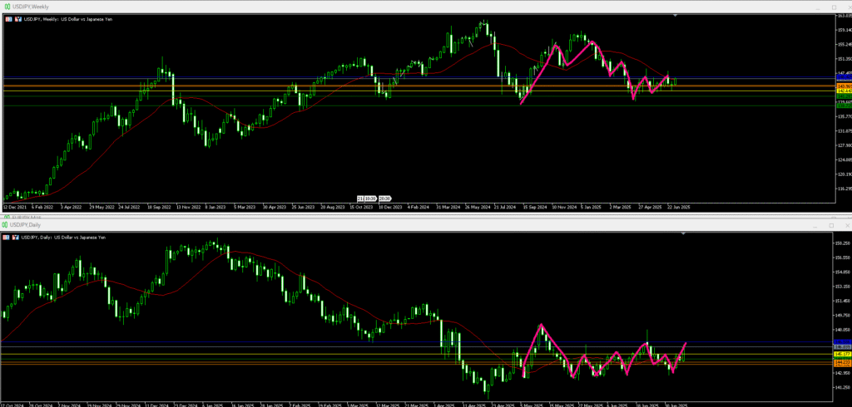Click the USDJPY,Weekly window title icon
Image resolution: width=852 pixels, height=407 pixels.
6,7
